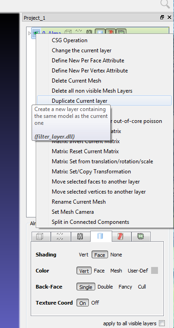The width and height of the screenshot is (174, 328).
Task: Toggle points icon in Alma layer row
Action: pos(79,32)
